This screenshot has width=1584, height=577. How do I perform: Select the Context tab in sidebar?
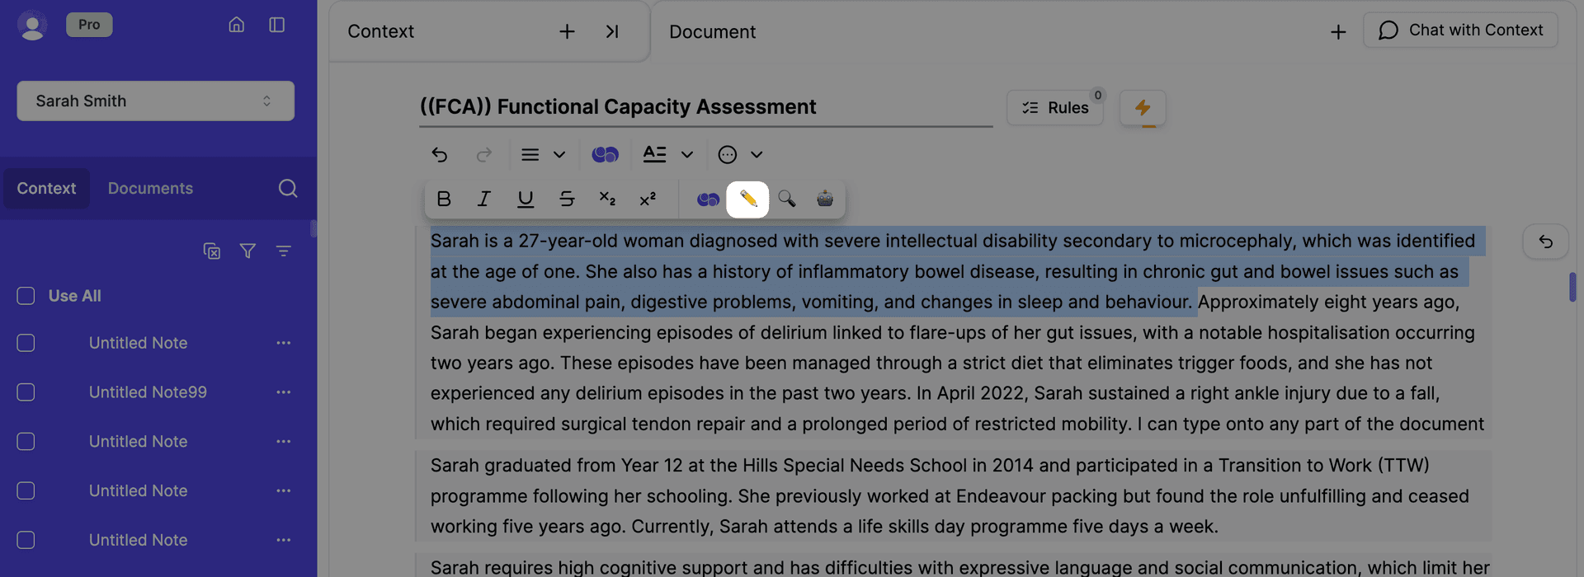pos(46,189)
